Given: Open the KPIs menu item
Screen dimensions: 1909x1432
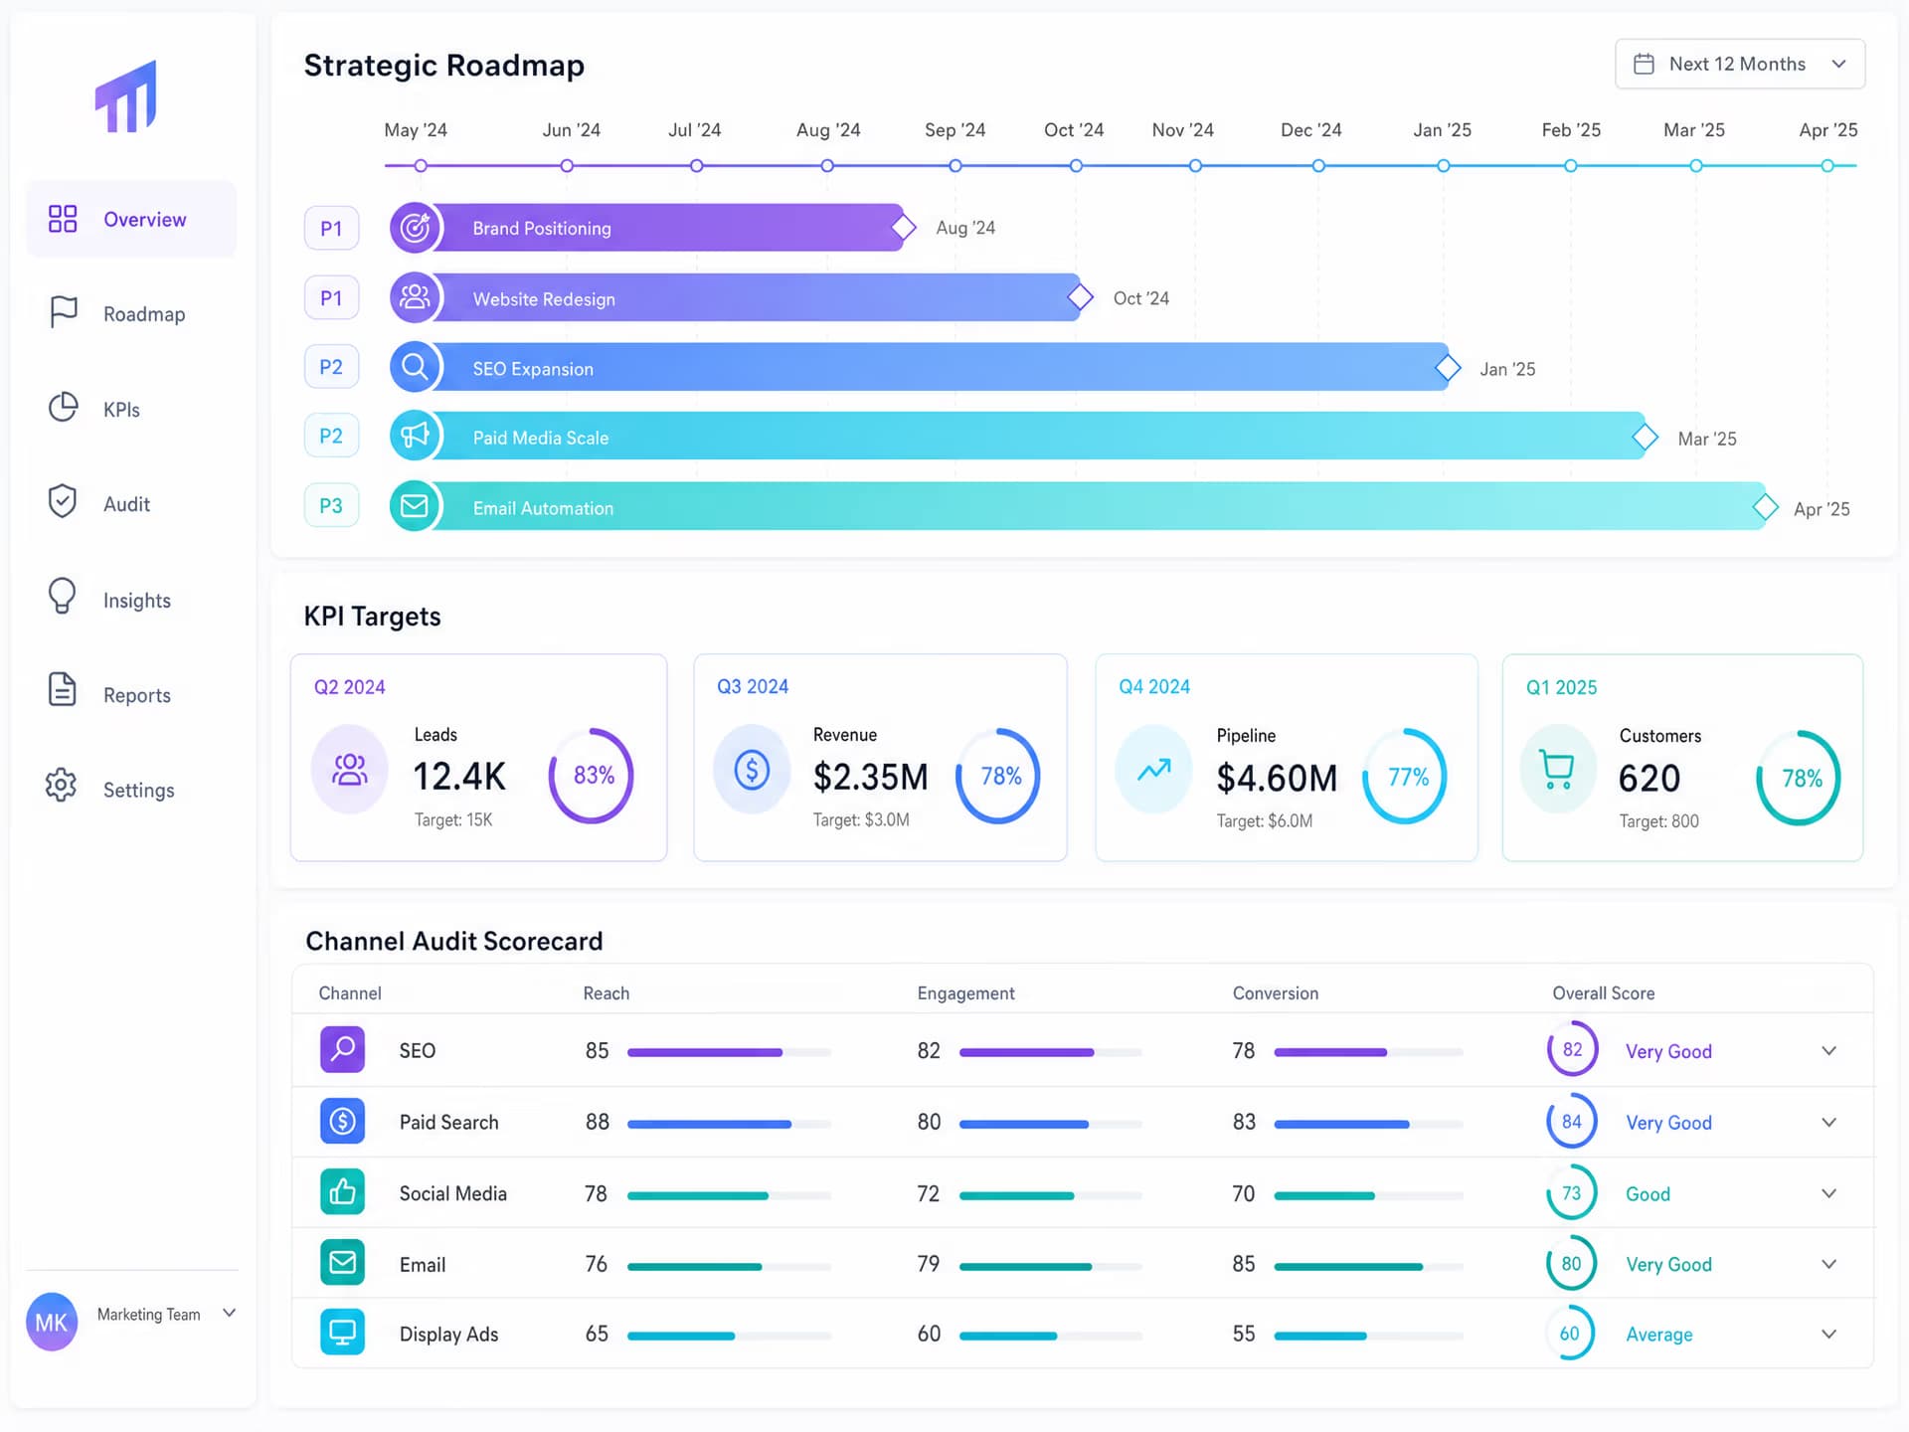Looking at the screenshot, I should pyautogui.click(x=131, y=409).
